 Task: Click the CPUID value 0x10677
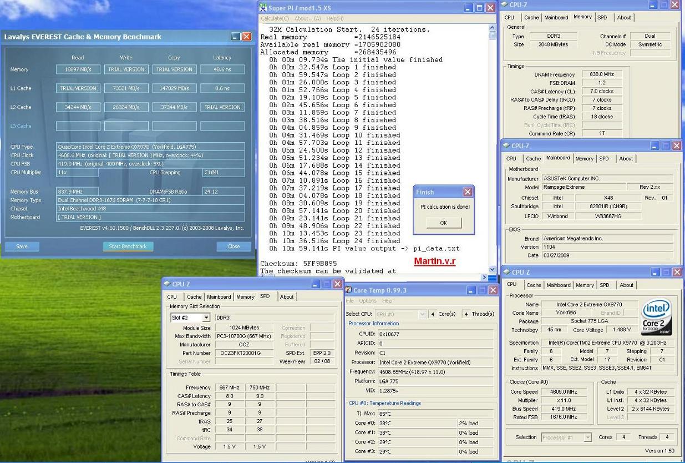pos(435,335)
